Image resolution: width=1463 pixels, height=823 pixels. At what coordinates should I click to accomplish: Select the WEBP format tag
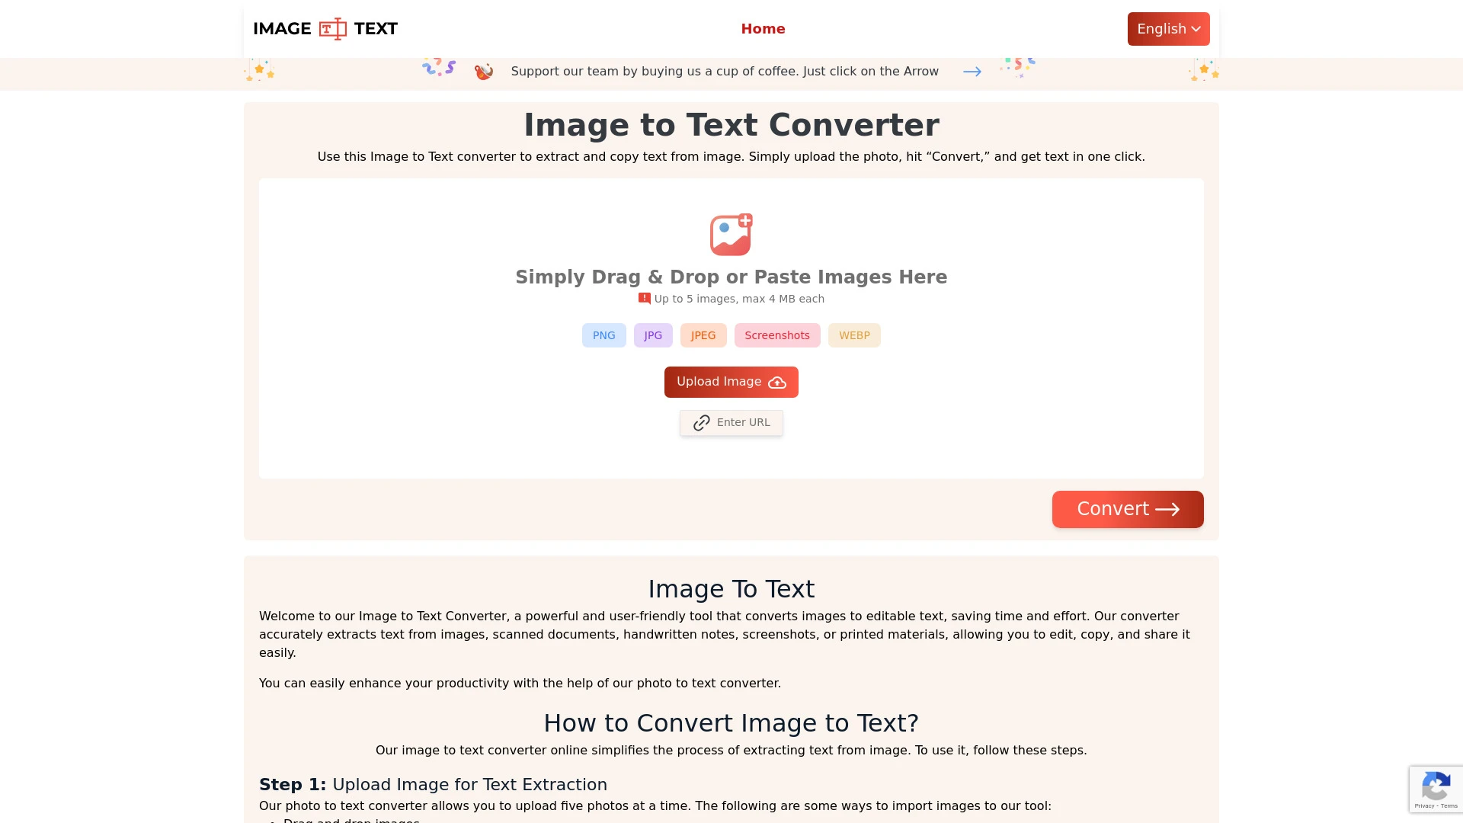click(854, 335)
